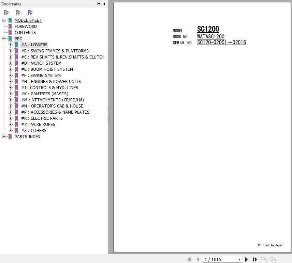
Task: Open the CONTENTS bookmark
Action: (25, 33)
